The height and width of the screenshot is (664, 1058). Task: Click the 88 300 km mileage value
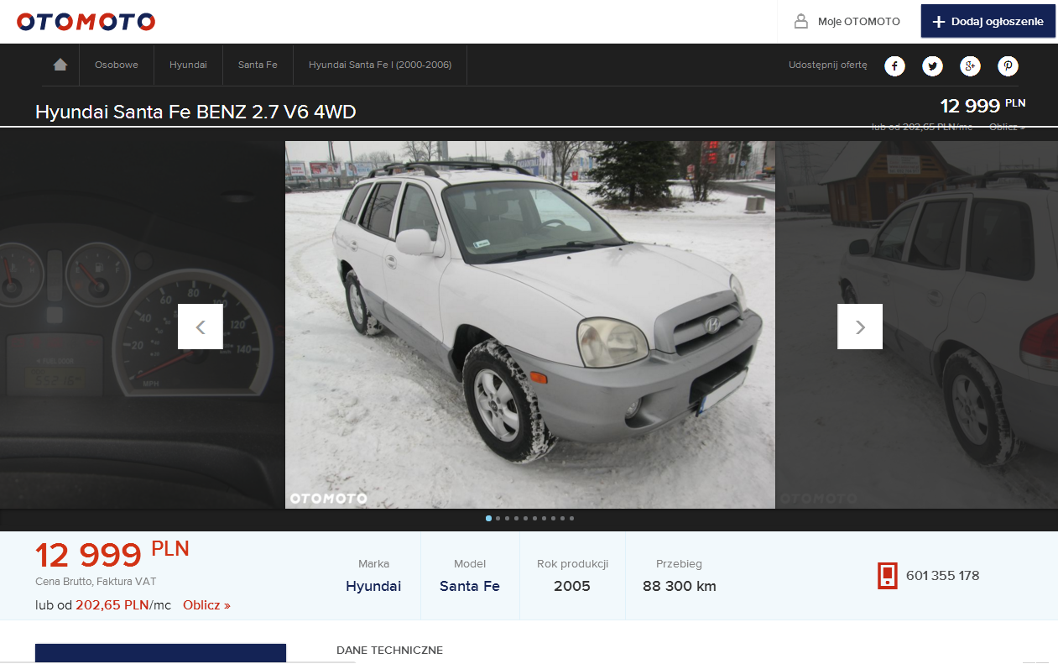(680, 586)
